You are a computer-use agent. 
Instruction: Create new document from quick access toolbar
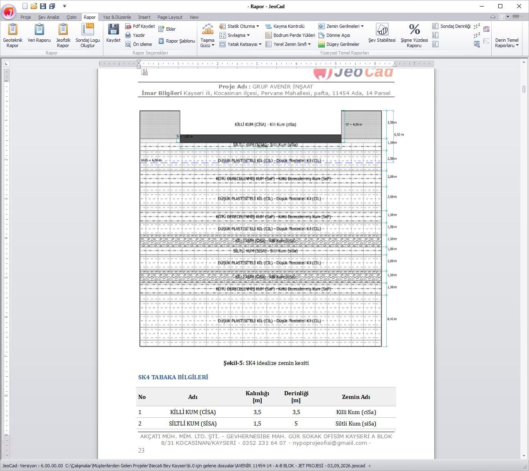pos(25,6)
